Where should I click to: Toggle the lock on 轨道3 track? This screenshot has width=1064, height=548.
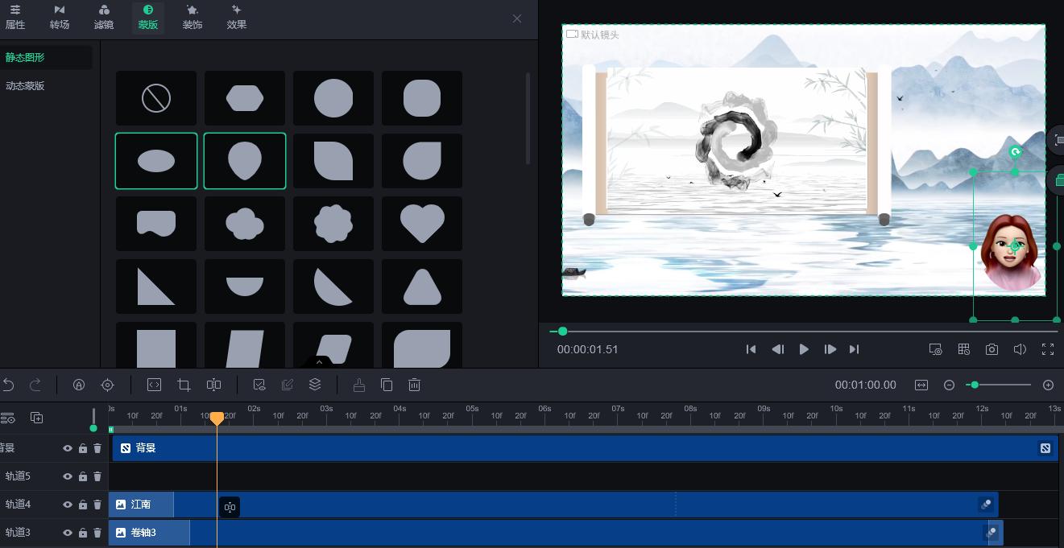coord(83,533)
